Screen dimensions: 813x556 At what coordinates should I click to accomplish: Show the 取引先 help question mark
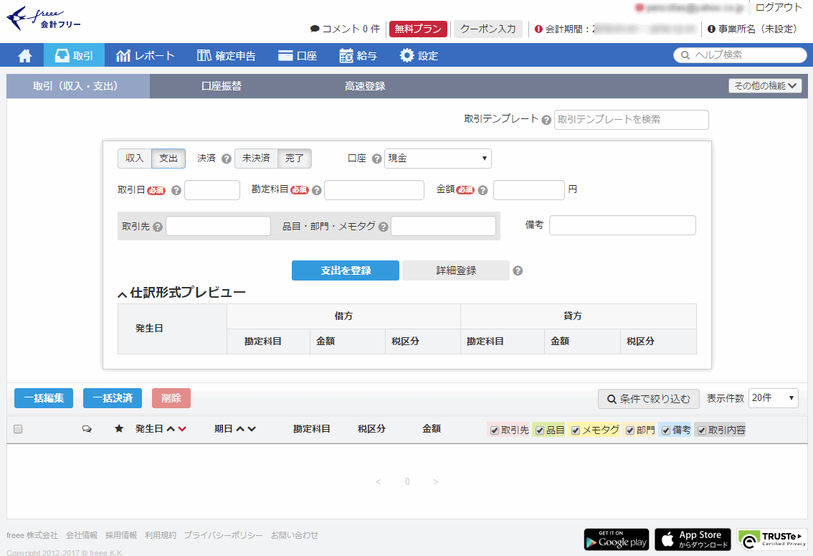tap(158, 227)
